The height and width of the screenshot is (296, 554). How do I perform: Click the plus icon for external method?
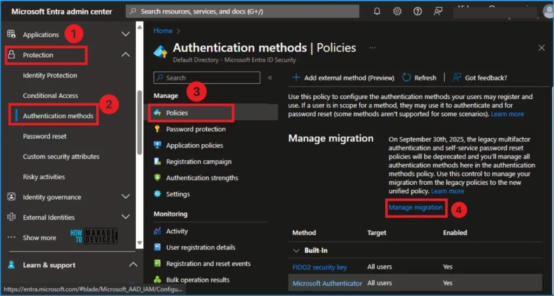[296, 78]
